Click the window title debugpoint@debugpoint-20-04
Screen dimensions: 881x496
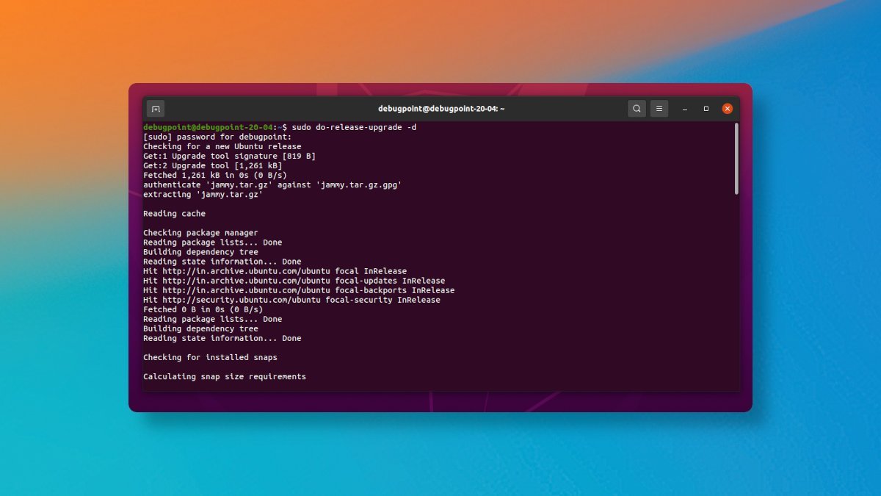(441, 109)
